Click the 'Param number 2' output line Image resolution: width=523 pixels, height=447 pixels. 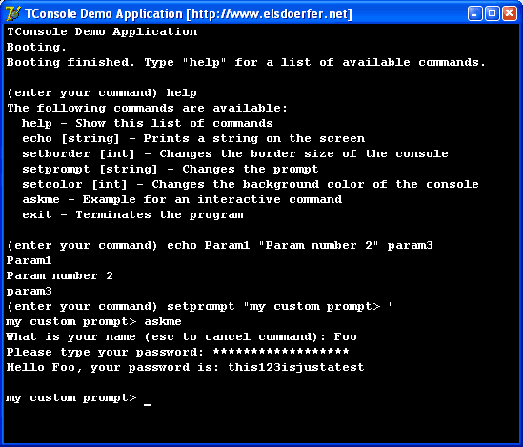pyautogui.click(x=60, y=275)
